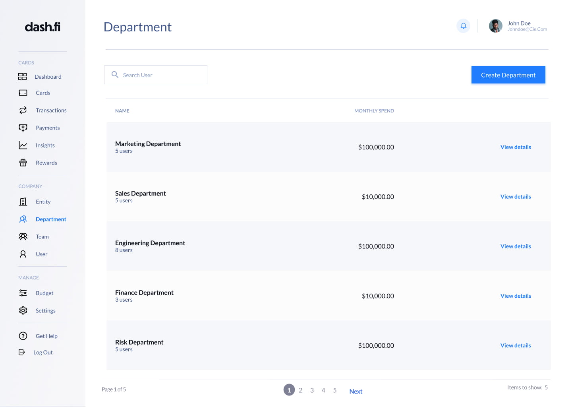Go to the Team section
This screenshot has width=572, height=407.
click(42, 237)
